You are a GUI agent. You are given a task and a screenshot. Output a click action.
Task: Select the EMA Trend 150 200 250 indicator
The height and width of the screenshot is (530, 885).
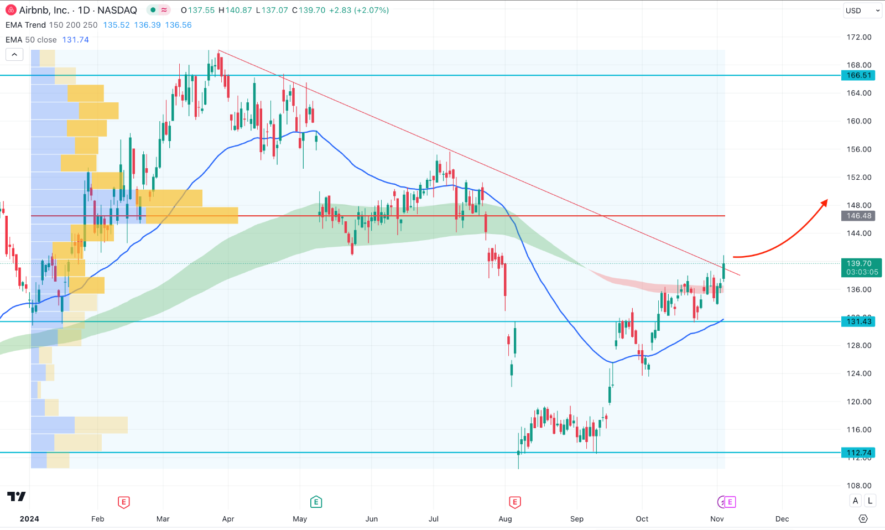click(51, 25)
